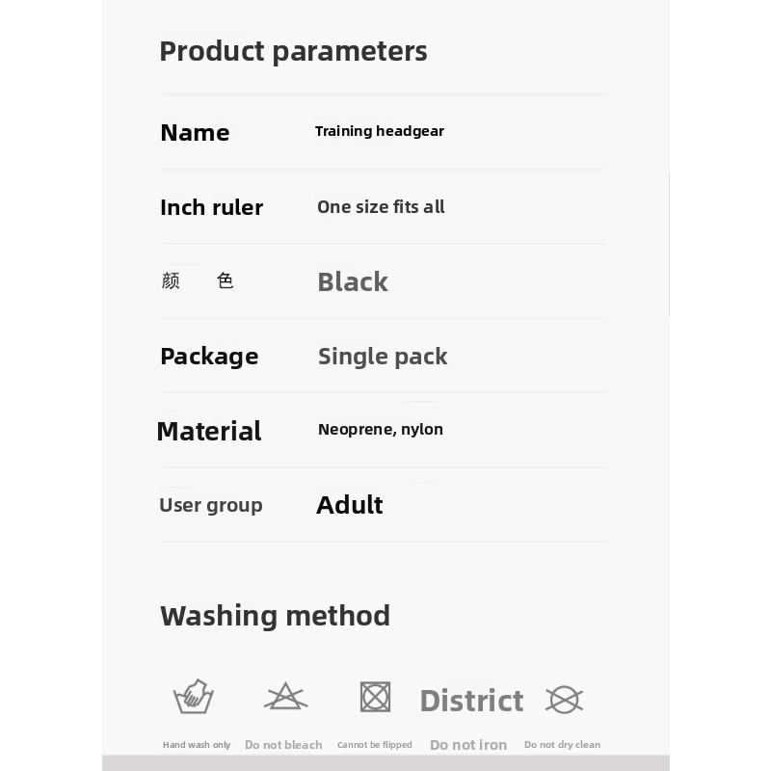Click the do not bleach triangle icon
The width and height of the screenshot is (771, 771).
[285, 696]
